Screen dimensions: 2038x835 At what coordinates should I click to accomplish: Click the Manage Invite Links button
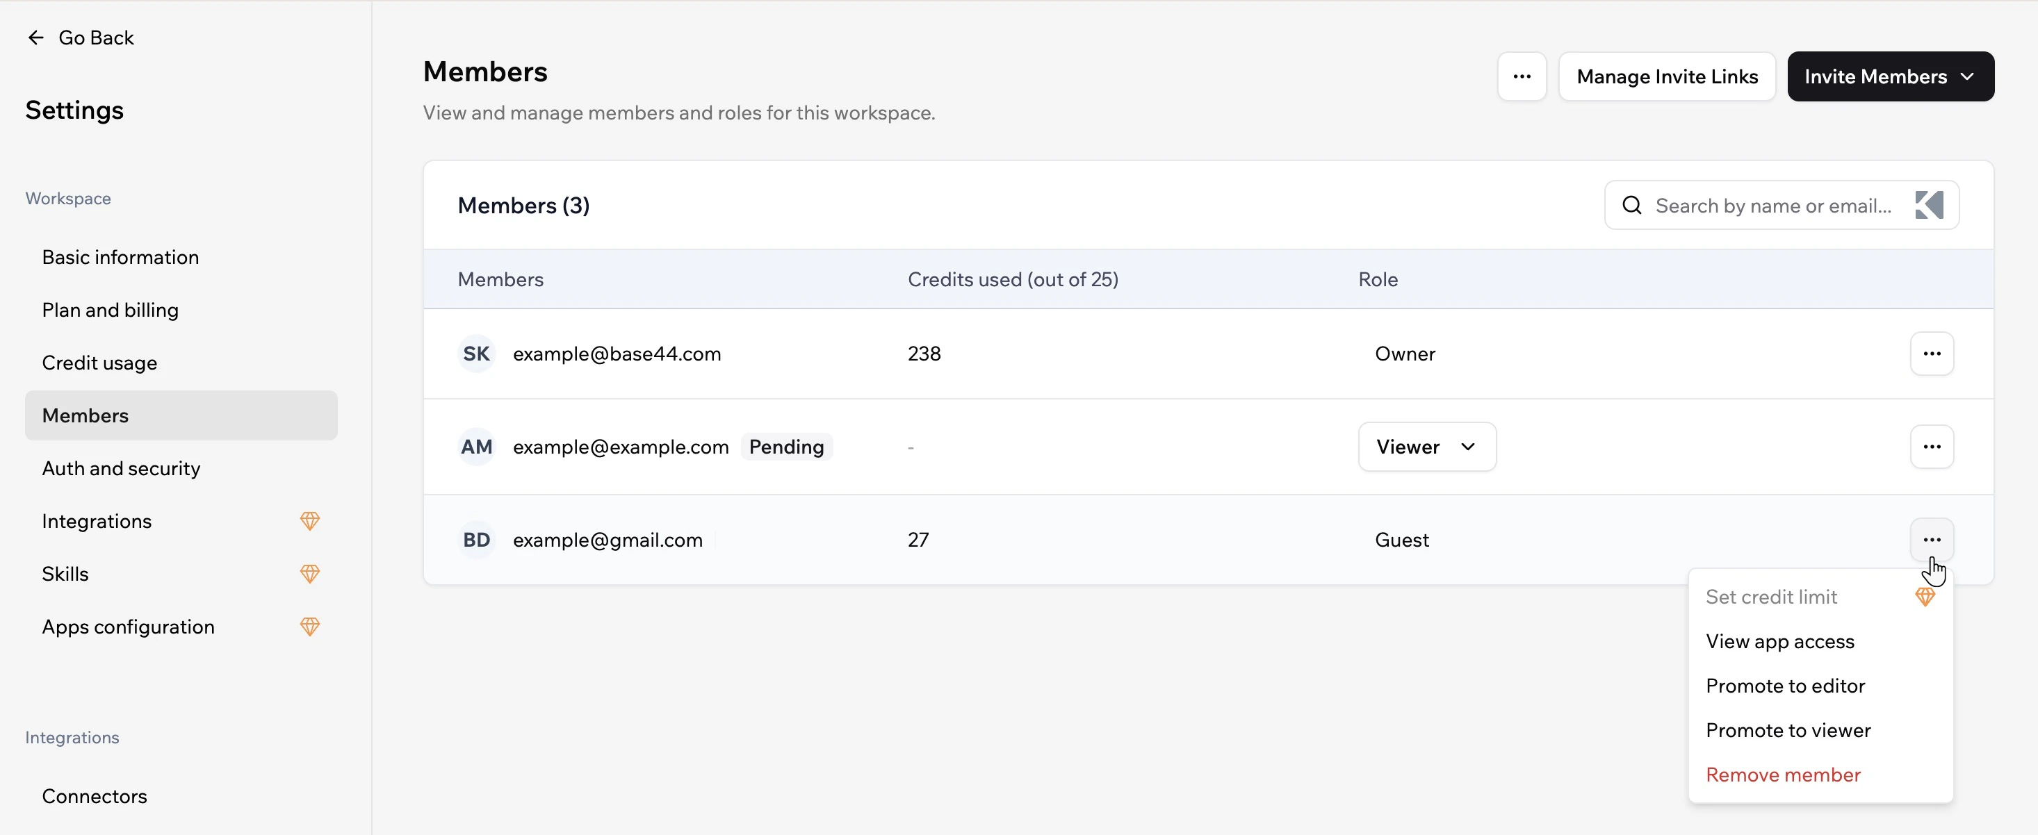[x=1666, y=76]
